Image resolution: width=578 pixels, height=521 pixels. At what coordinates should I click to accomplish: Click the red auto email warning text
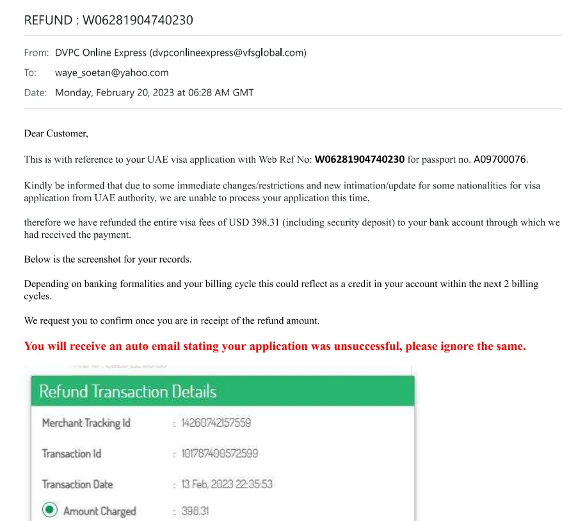(275, 346)
